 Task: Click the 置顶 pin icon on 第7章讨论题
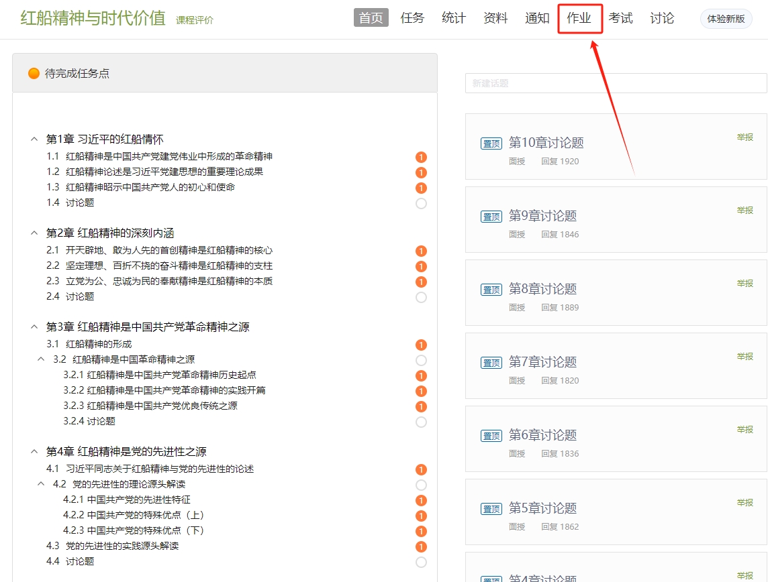(491, 363)
